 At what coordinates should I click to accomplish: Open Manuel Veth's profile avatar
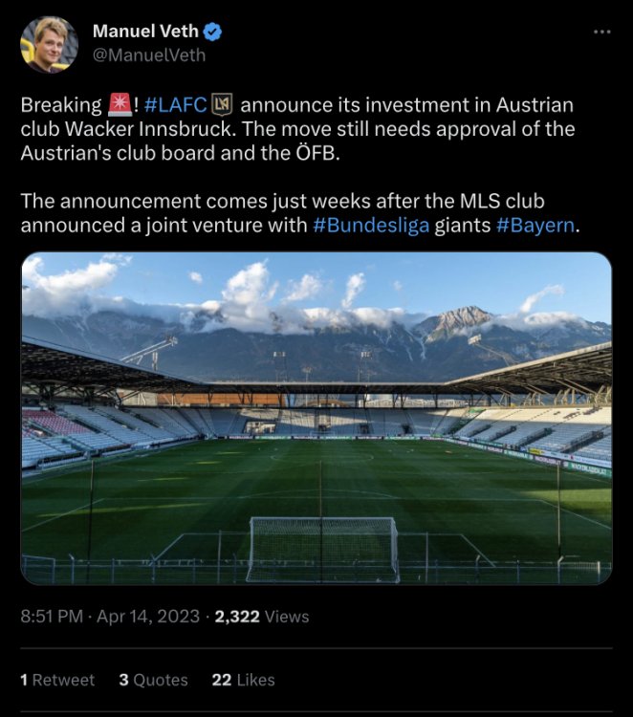pos(50,44)
